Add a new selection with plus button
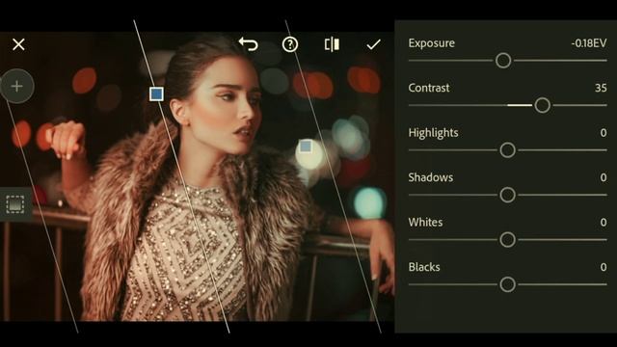Screen dimensions: 617x347 17,86
